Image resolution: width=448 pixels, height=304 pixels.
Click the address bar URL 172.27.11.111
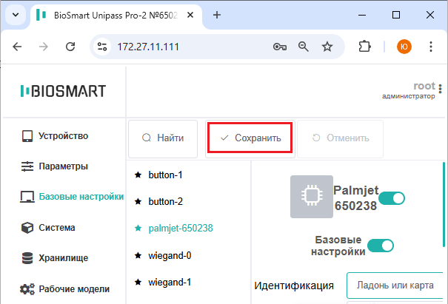point(148,47)
